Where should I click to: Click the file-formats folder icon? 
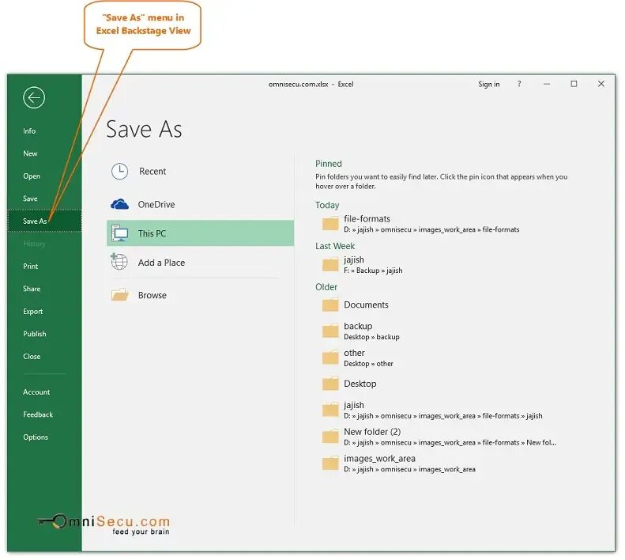pos(330,224)
